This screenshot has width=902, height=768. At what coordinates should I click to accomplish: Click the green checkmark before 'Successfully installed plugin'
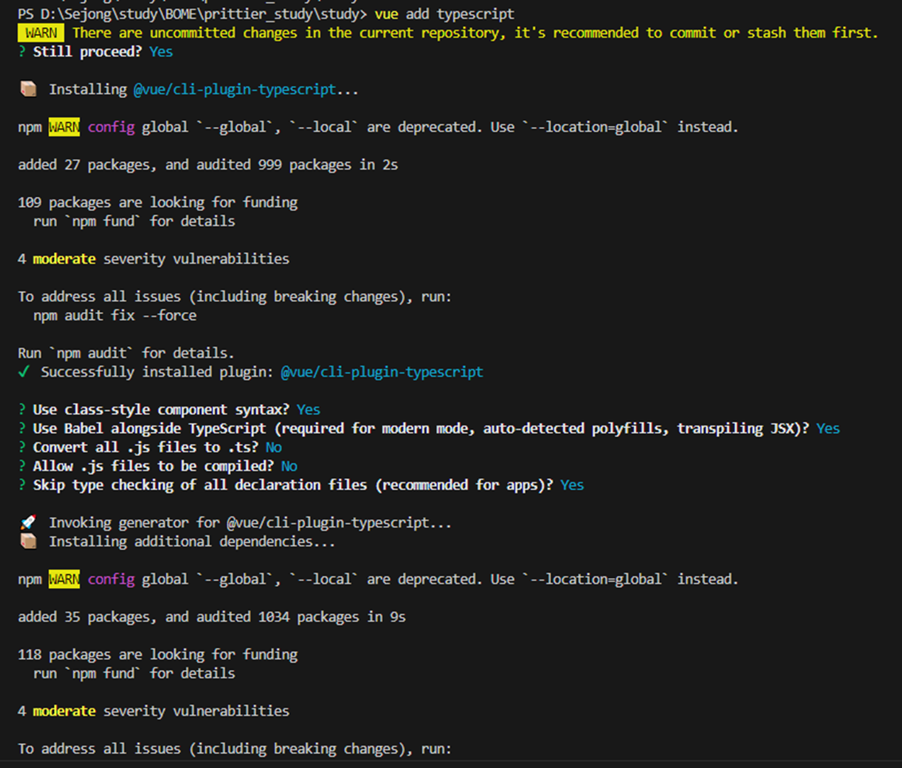[x=24, y=371]
